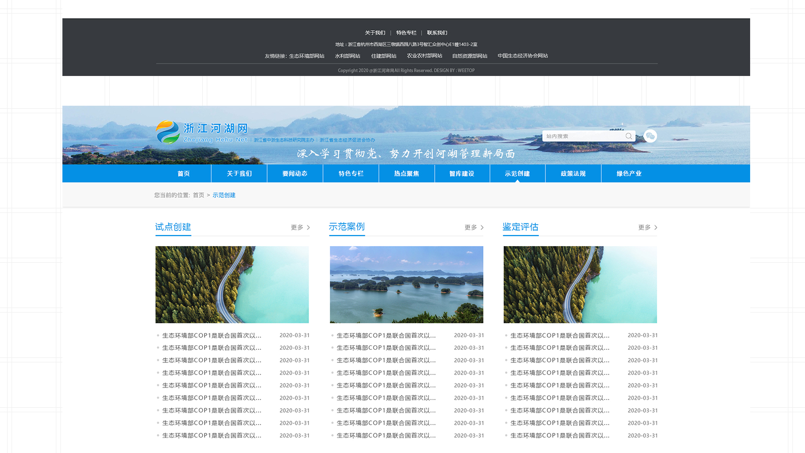This screenshot has height=453, width=805.
Task: Select 政策法规 in the navigation bar
Action: click(x=573, y=174)
